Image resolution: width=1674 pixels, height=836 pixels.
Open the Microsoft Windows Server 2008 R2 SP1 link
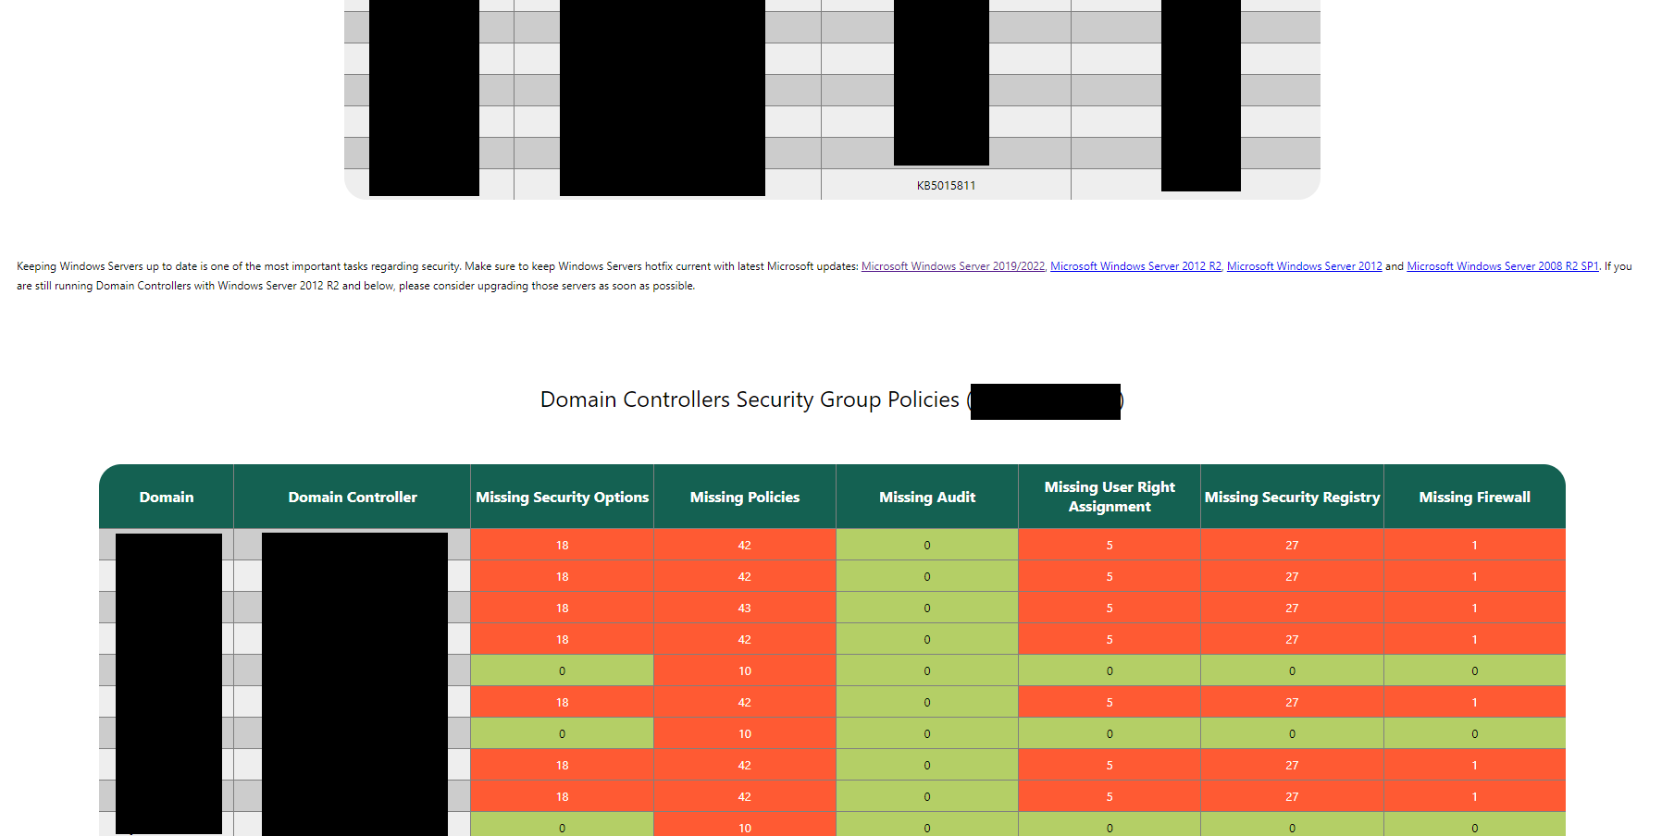click(1502, 266)
